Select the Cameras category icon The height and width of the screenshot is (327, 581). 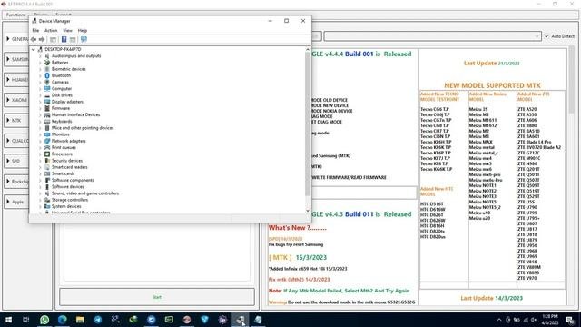[47, 82]
